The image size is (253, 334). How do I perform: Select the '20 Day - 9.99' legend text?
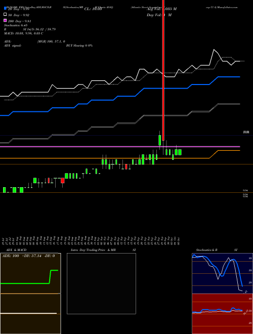click(19, 9)
